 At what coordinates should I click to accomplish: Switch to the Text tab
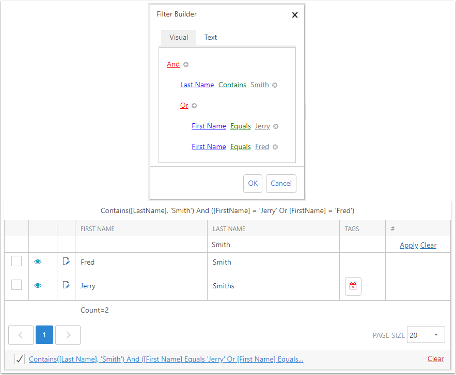pyautogui.click(x=211, y=38)
